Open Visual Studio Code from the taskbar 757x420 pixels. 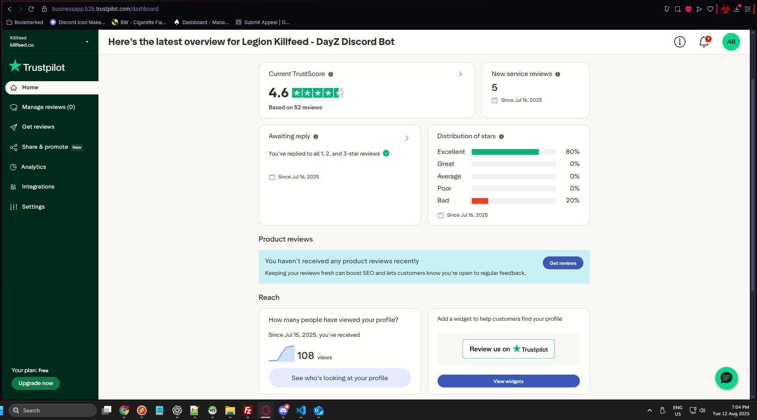coord(301,410)
